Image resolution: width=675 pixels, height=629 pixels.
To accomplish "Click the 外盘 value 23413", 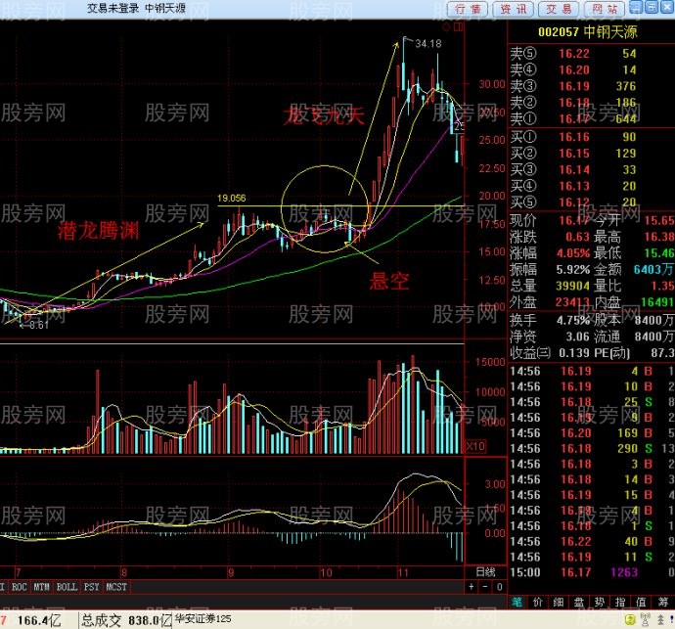I will click(x=572, y=302).
